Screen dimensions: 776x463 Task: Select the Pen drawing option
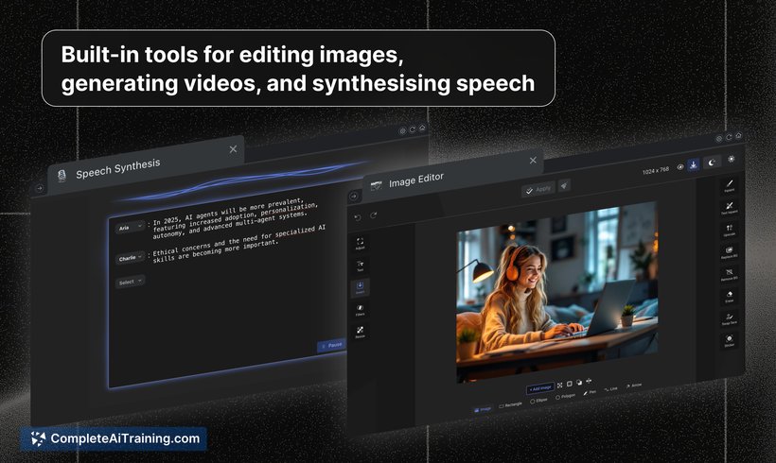[590, 392]
